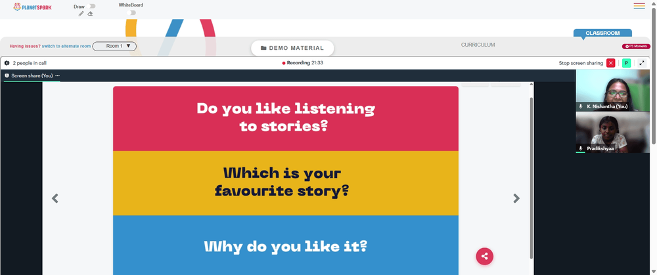Open the DEMO MATERIAL folder button
Screen dimensions: 657x275
292,48
